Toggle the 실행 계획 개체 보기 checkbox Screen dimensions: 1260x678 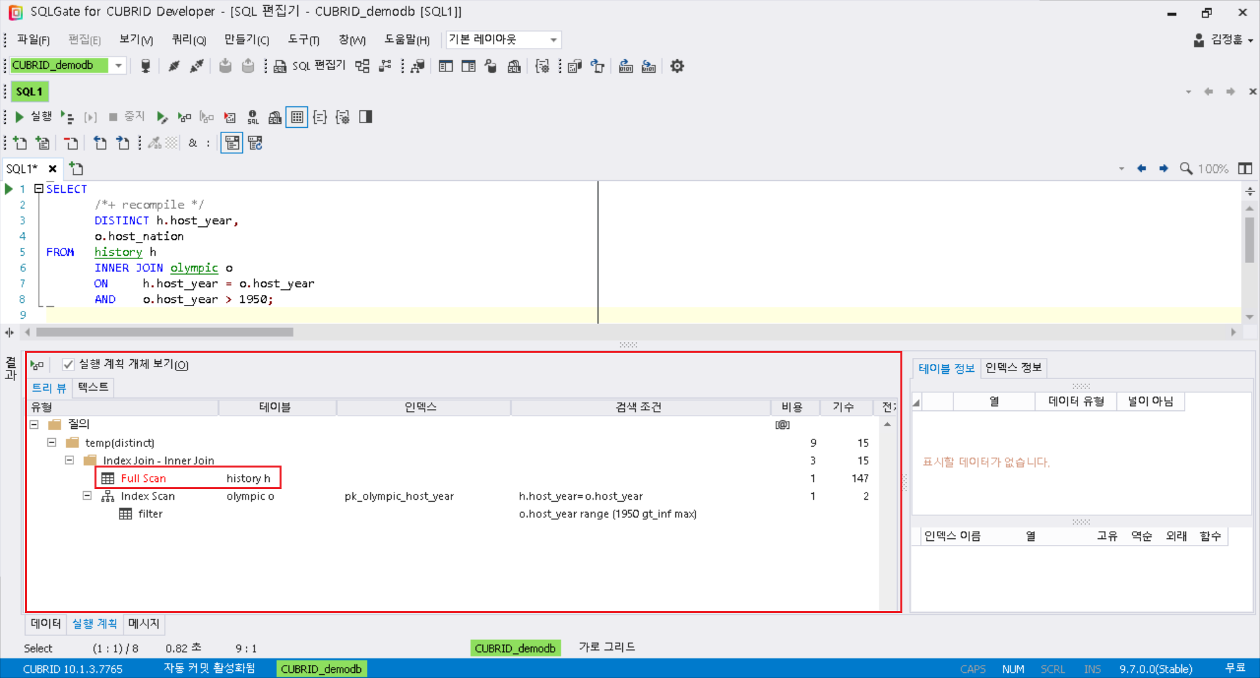(x=68, y=365)
